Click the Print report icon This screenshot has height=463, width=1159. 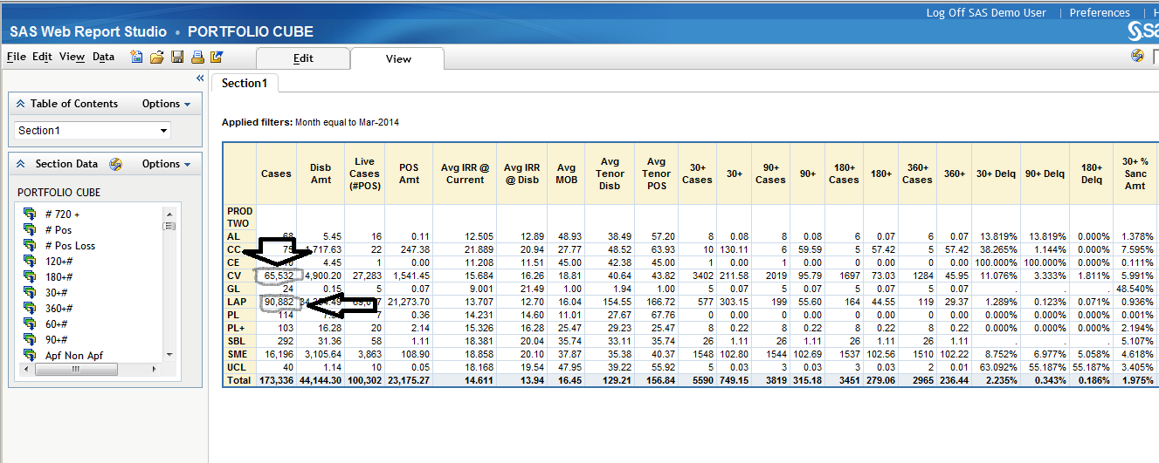point(197,58)
